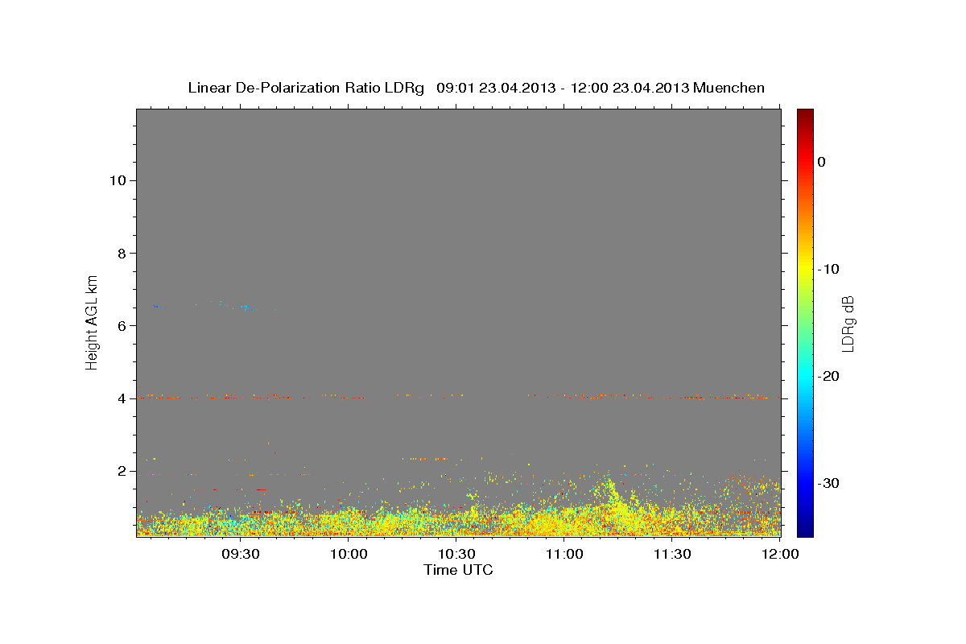The height and width of the screenshot is (644, 966).
Task: Click the height tick label 10
Action: coord(118,180)
